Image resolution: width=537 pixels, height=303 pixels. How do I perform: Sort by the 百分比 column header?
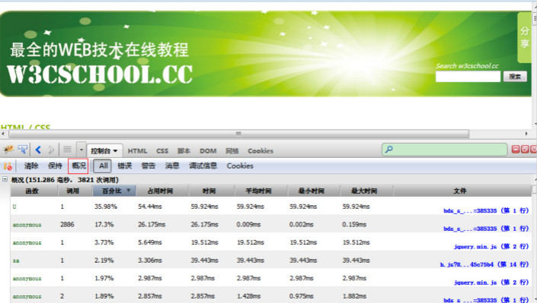coord(114,191)
